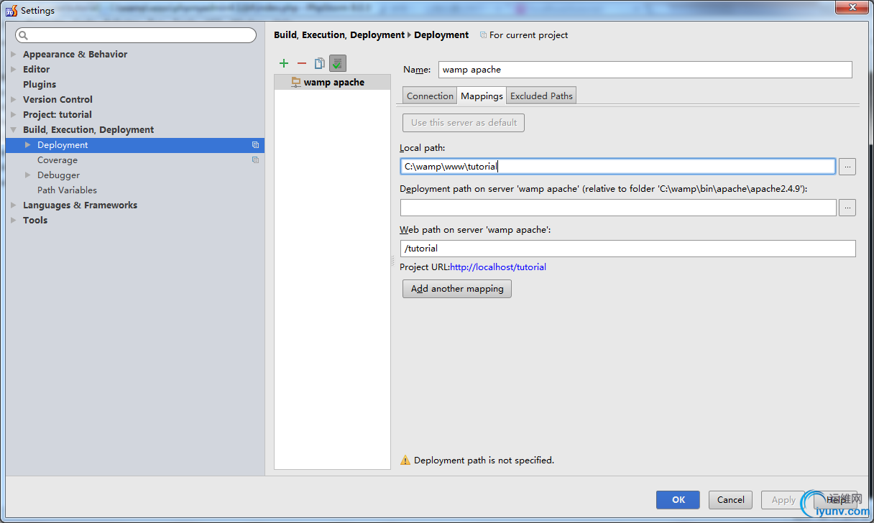Click the server Name input field
Image resolution: width=874 pixels, height=523 pixels.
point(645,70)
